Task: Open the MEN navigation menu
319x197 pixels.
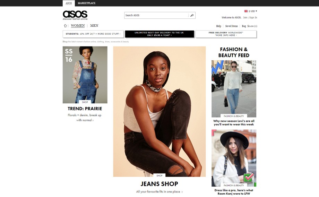Action: coord(94,26)
